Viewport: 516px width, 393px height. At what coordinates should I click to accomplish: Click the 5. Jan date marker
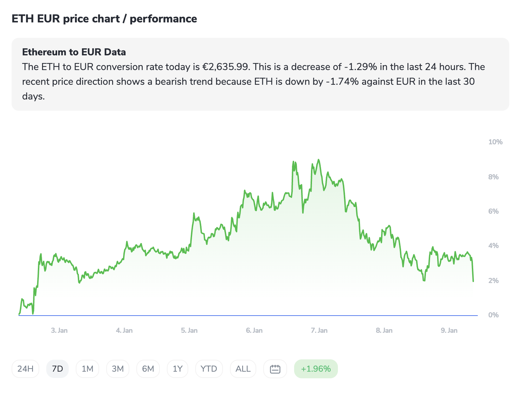point(189,330)
